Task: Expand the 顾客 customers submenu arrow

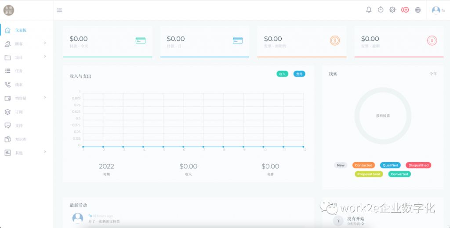Action: coord(45,43)
